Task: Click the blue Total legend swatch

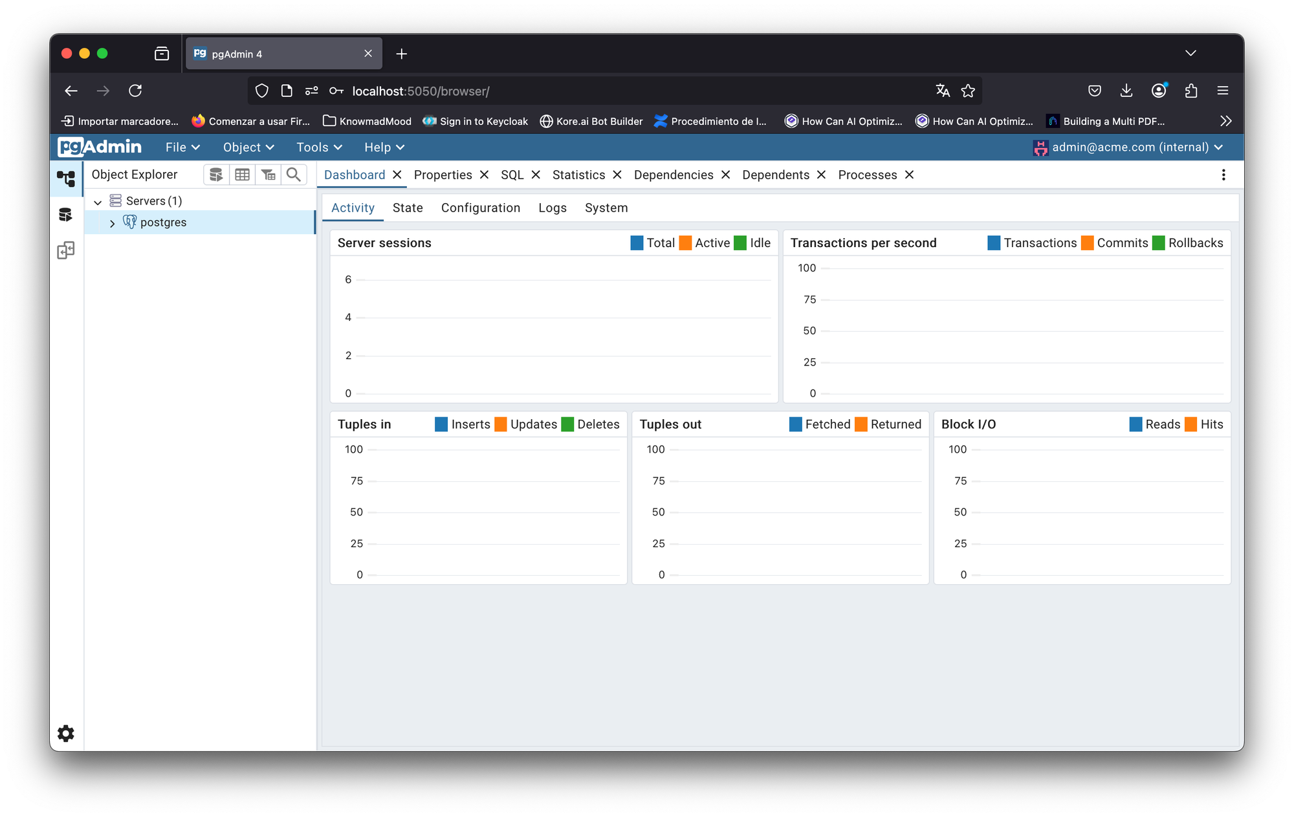Action: click(637, 243)
